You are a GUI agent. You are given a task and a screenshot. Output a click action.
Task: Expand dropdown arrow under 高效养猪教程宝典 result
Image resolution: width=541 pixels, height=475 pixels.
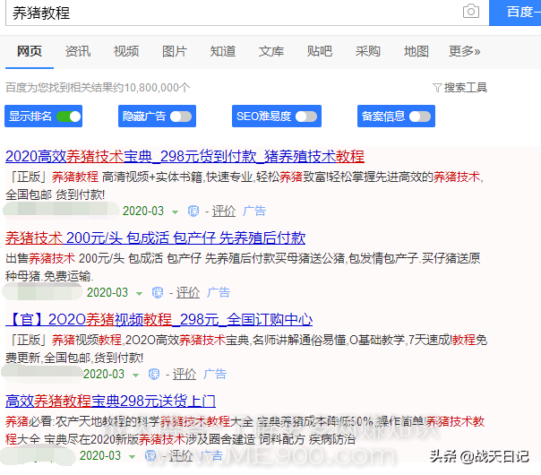132,457
